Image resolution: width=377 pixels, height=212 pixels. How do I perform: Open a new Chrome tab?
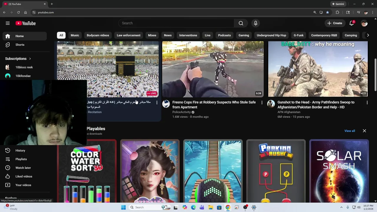52,4
